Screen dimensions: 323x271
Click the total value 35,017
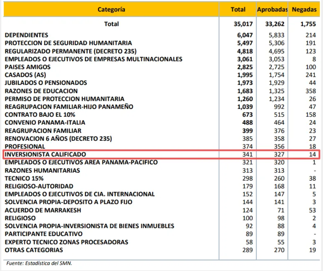pos(243,24)
